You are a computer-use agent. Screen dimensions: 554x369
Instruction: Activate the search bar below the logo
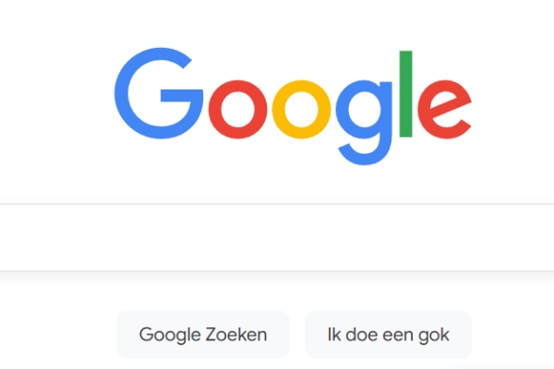(x=277, y=238)
